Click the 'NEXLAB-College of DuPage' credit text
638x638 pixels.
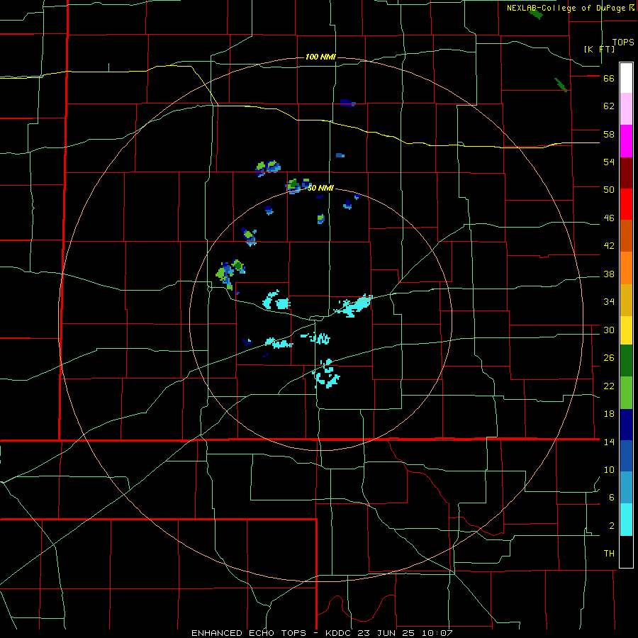point(566,8)
